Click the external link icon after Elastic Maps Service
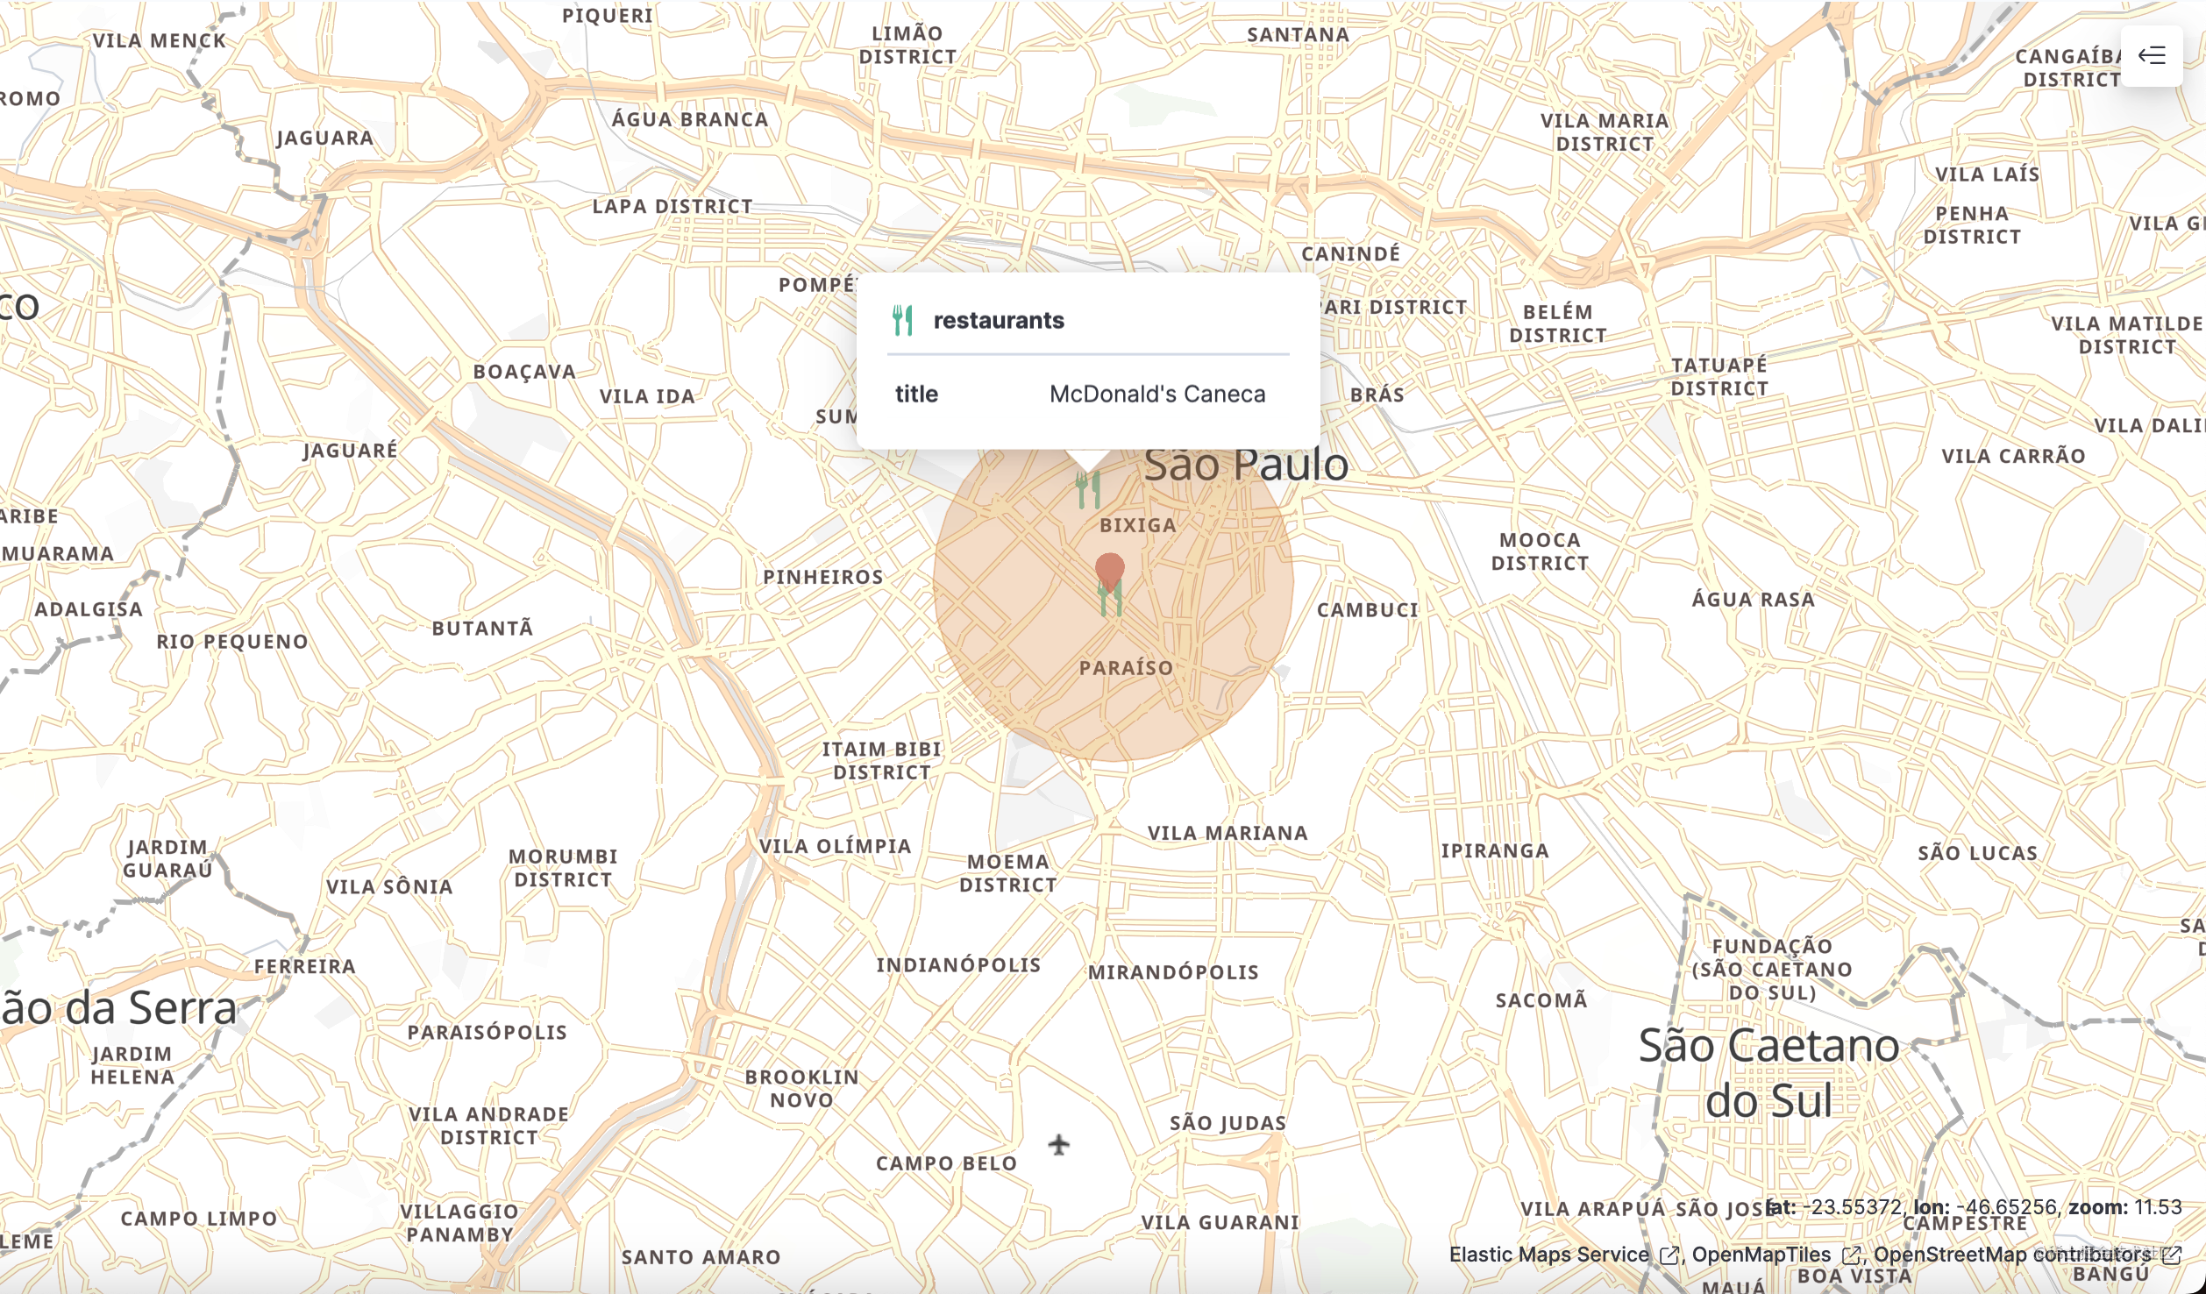The height and width of the screenshot is (1294, 2206). [1669, 1255]
